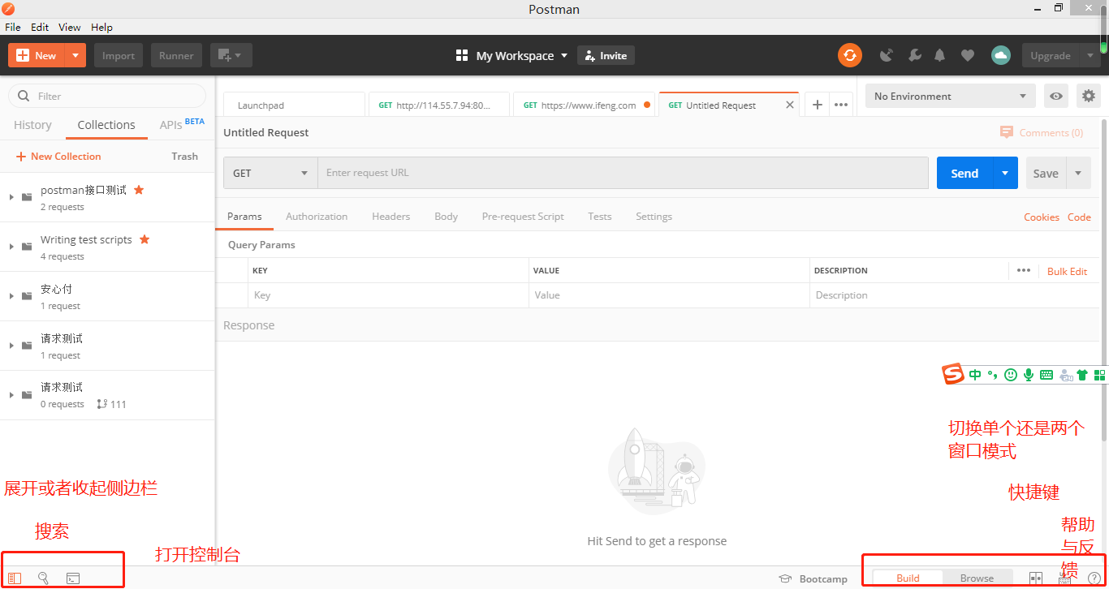
Task: Click the new window icon dropdown in header
Action: tap(231, 55)
